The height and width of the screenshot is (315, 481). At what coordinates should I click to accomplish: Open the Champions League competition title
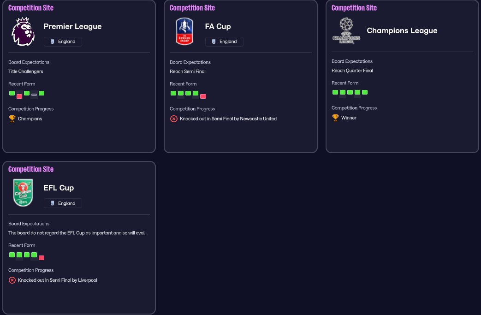pos(402,31)
